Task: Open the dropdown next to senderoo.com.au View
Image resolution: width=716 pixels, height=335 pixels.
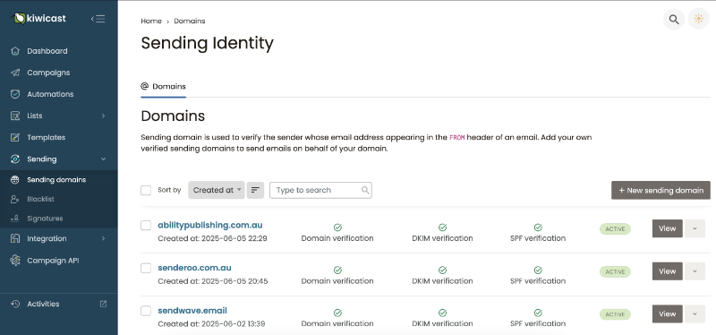Action: click(x=695, y=271)
